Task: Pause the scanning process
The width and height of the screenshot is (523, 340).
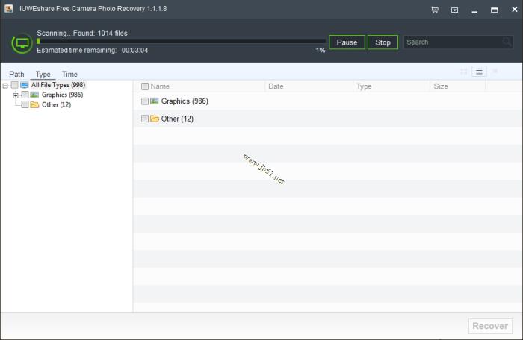Action: [x=347, y=42]
